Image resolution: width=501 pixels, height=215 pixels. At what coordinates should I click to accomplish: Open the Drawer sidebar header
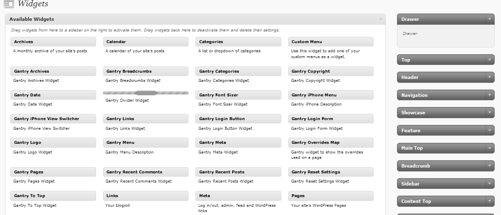coord(446,19)
